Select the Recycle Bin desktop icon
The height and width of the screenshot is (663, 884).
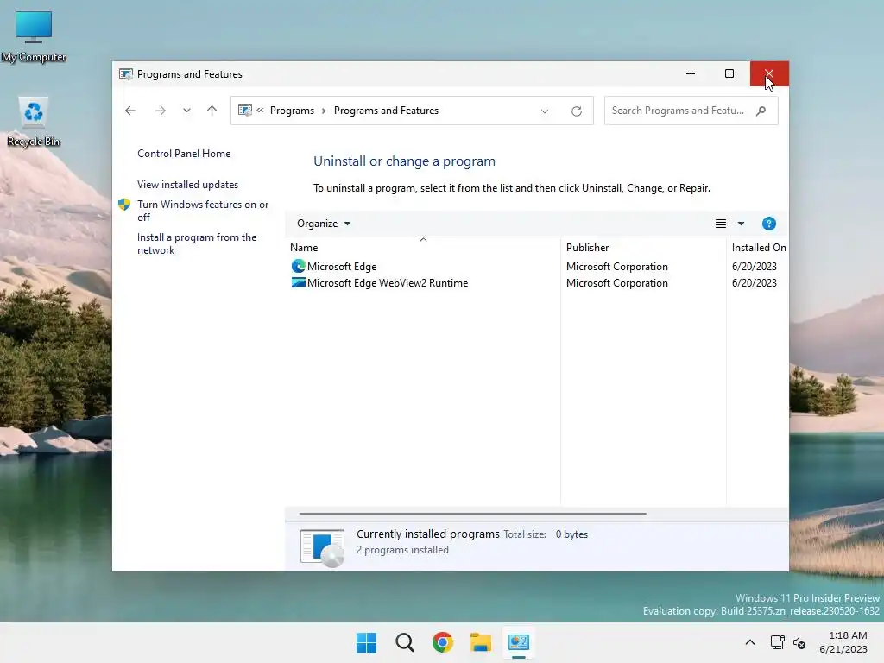(x=34, y=122)
